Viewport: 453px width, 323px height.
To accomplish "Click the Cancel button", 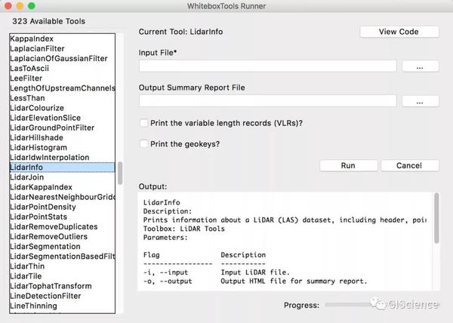I will pyautogui.click(x=409, y=165).
